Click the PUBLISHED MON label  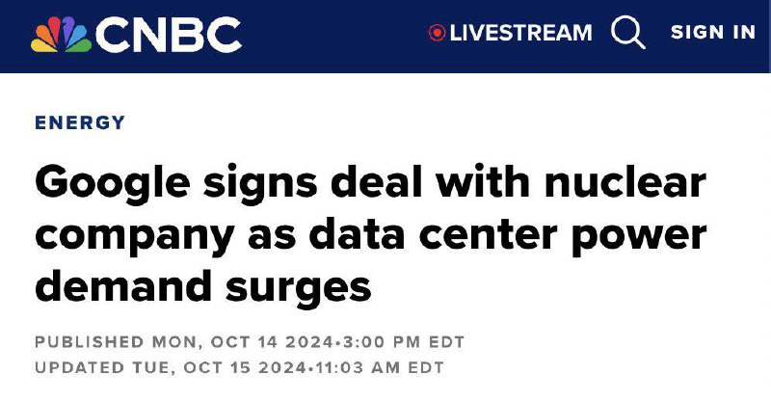(x=118, y=342)
